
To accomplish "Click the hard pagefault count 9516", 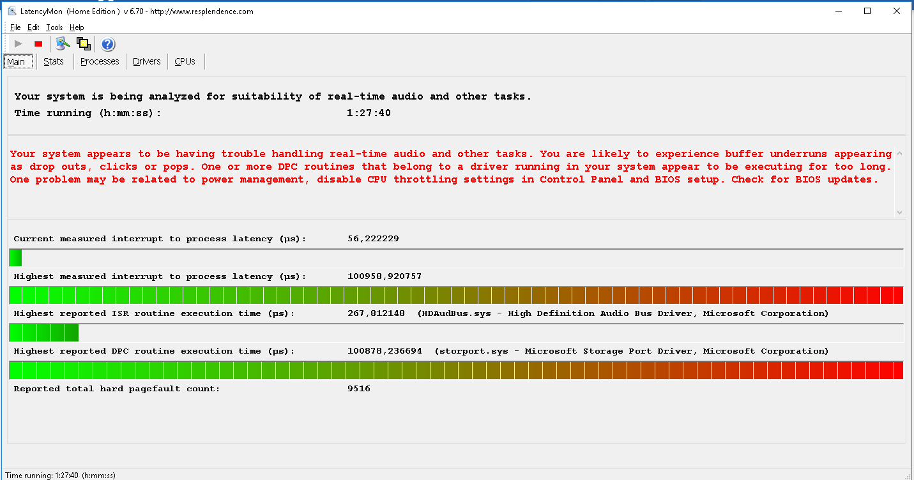I will tap(359, 389).
